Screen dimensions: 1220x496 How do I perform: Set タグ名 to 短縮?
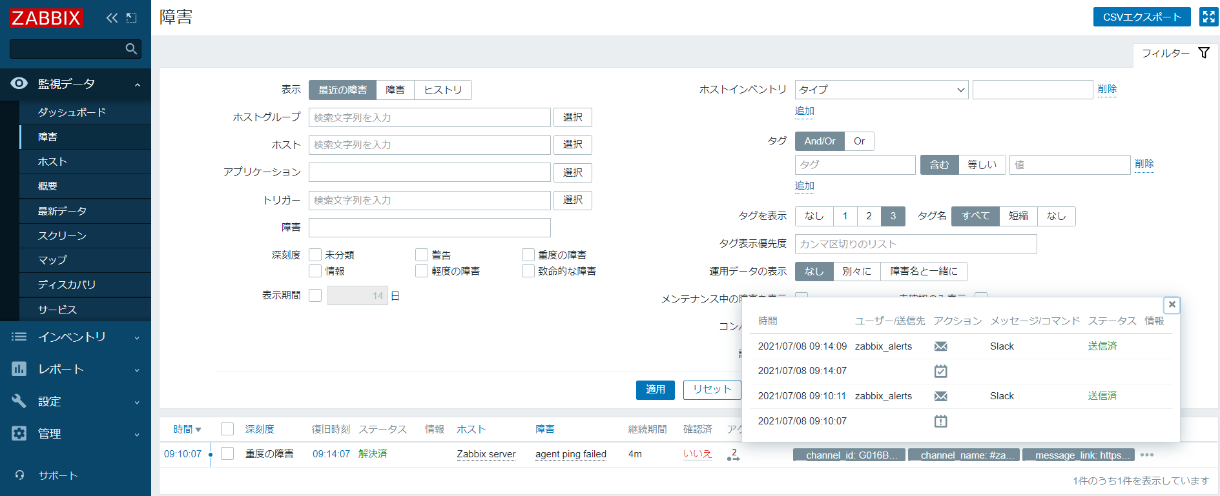[1018, 216]
